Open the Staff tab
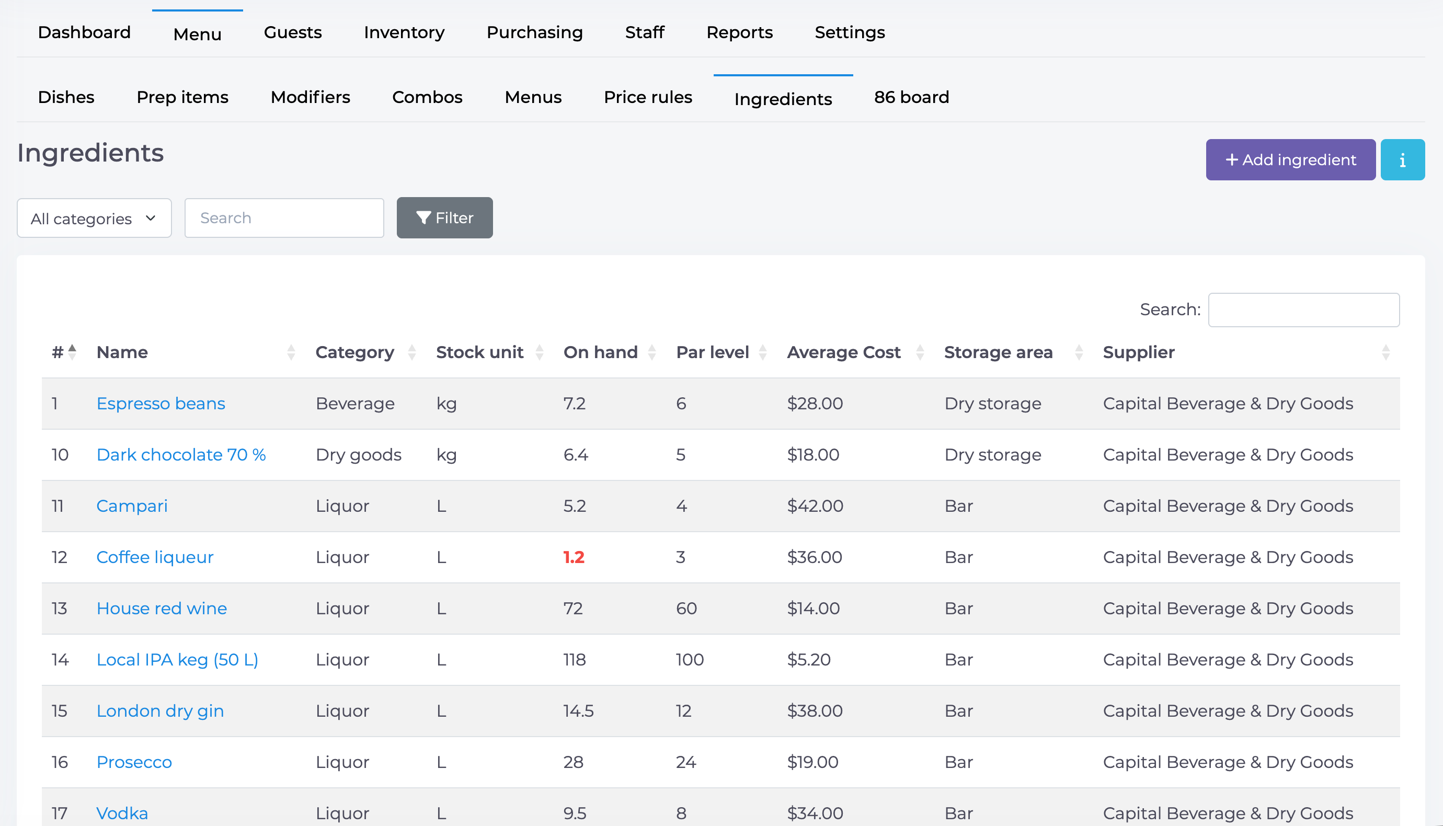The image size is (1443, 826). click(644, 32)
